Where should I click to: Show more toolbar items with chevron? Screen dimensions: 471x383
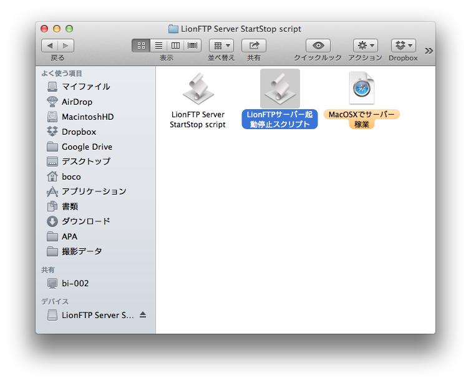click(429, 51)
